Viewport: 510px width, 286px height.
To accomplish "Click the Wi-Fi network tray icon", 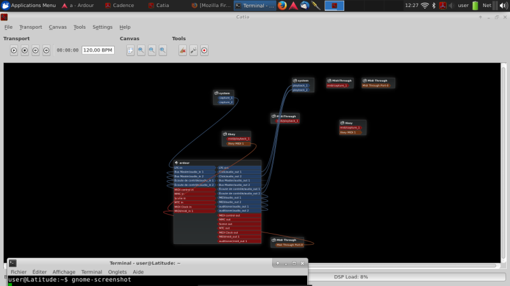I will click(425, 6).
